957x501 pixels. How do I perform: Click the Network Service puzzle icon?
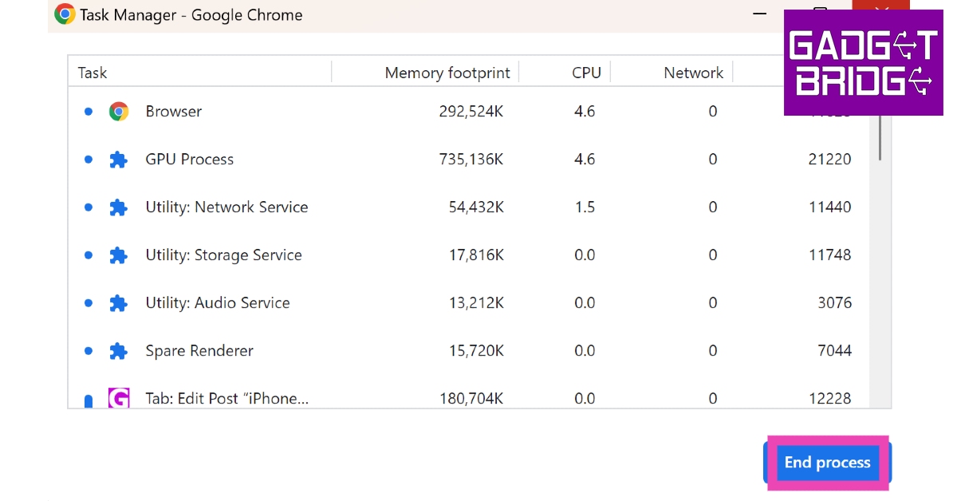tap(119, 207)
